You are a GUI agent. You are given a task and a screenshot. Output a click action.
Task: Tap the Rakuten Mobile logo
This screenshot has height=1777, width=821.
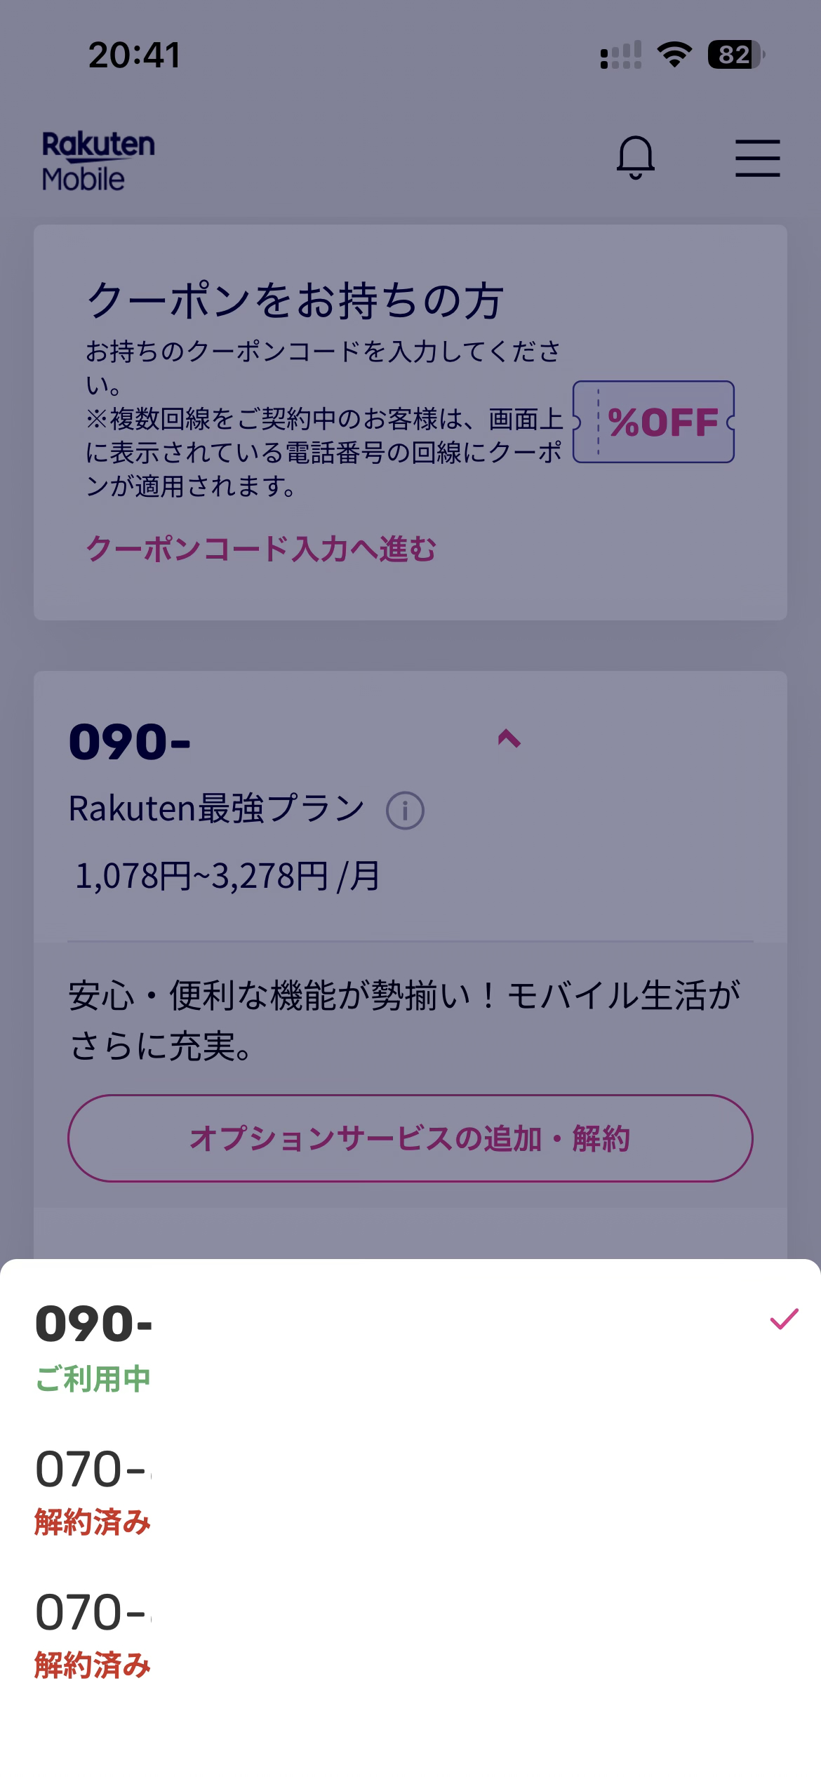click(x=98, y=161)
